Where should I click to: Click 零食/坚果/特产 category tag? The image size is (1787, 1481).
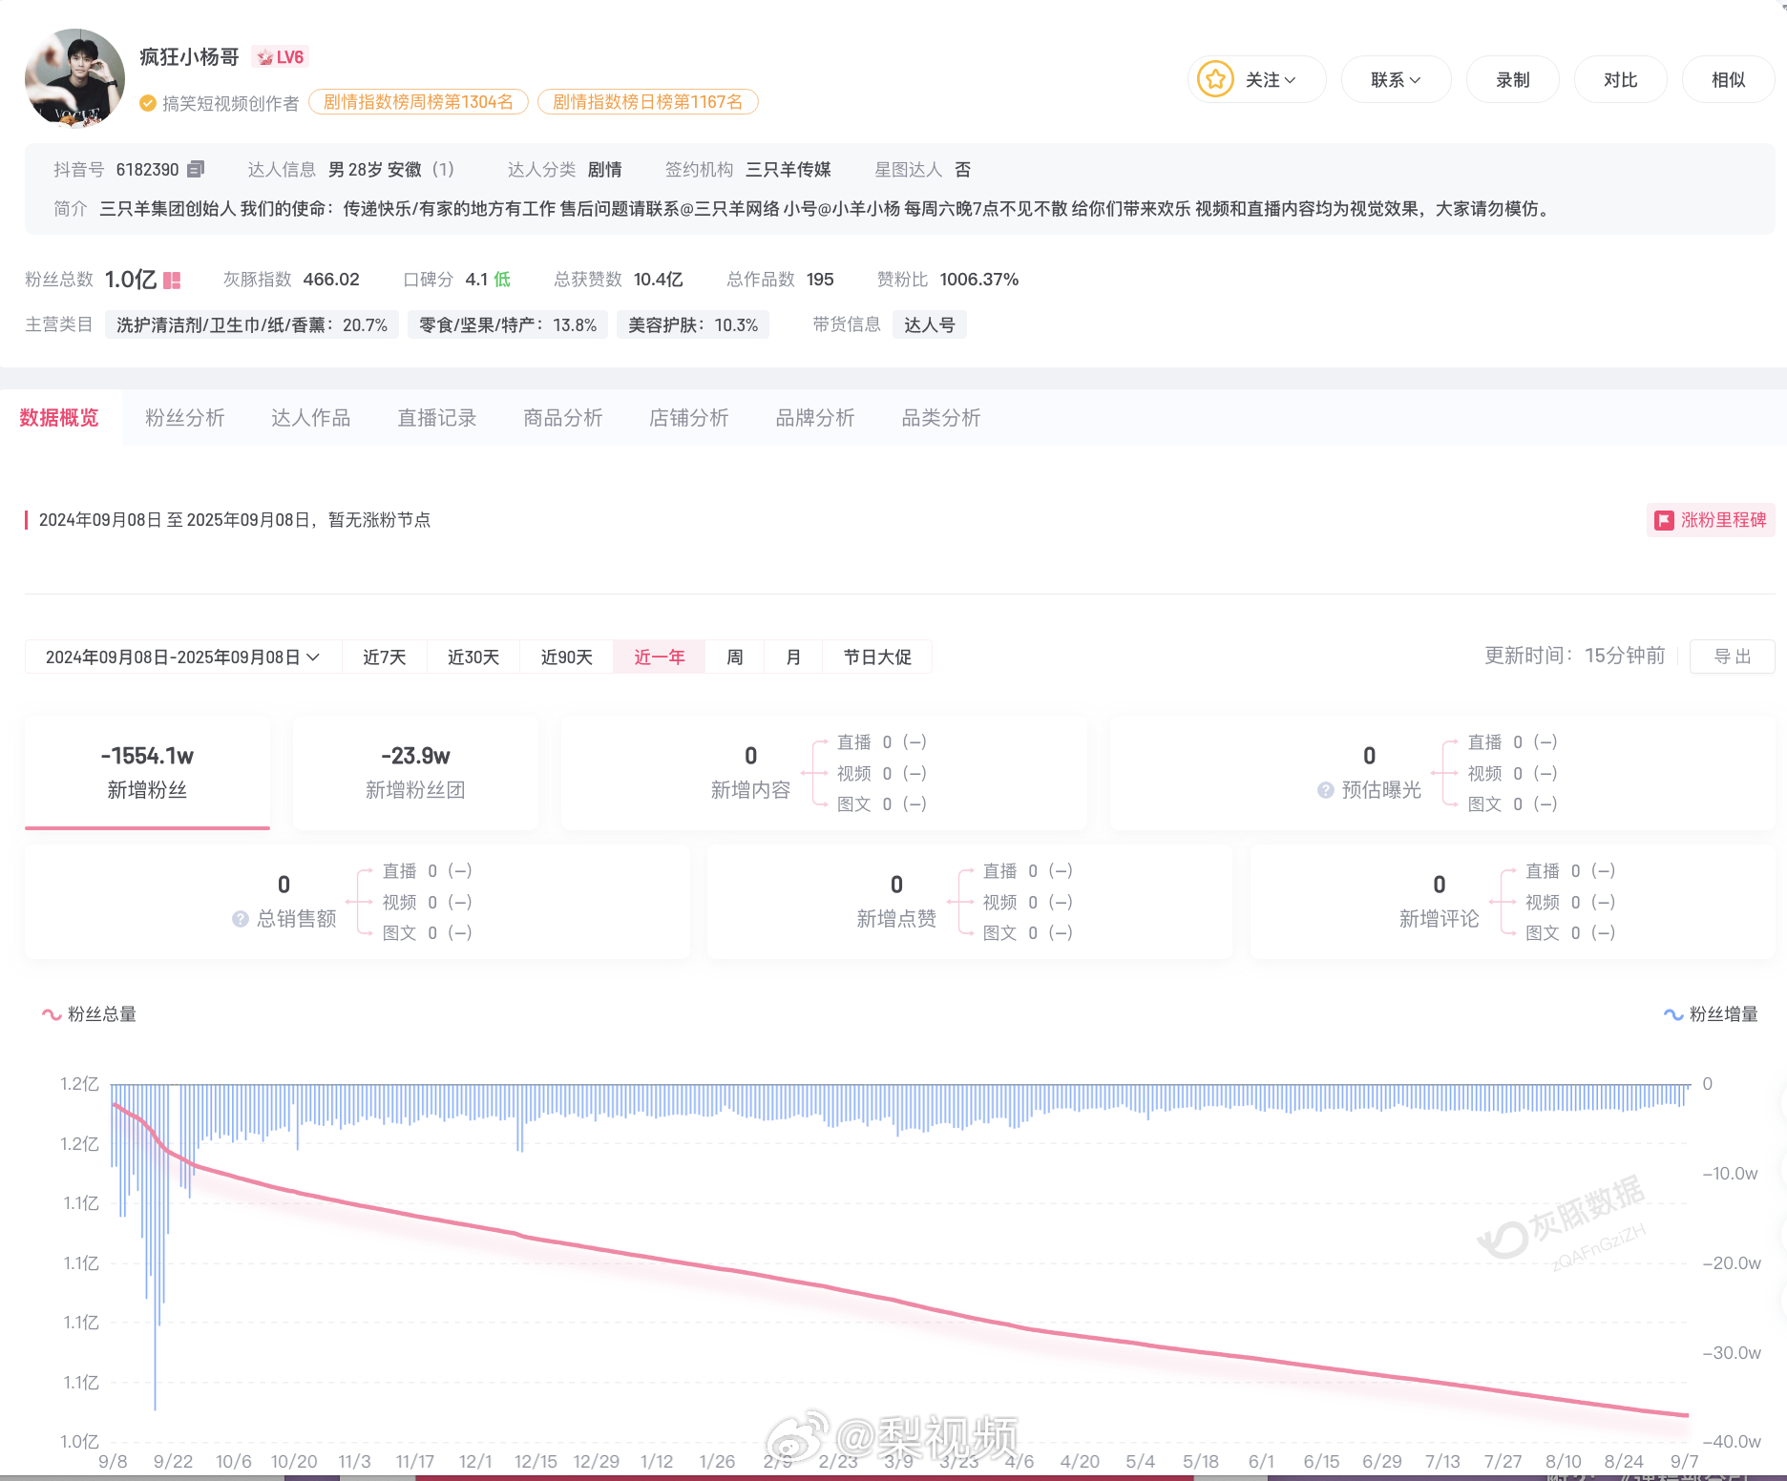pyautogui.click(x=508, y=324)
